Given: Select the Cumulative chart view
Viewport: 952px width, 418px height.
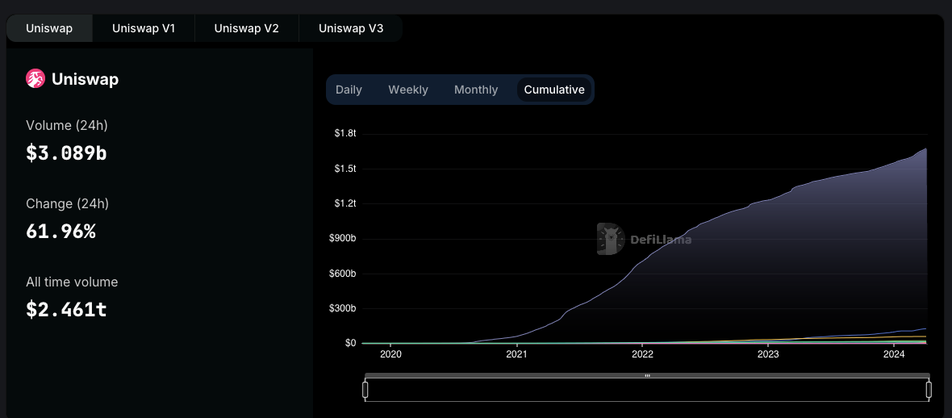Looking at the screenshot, I should click(554, 90).
